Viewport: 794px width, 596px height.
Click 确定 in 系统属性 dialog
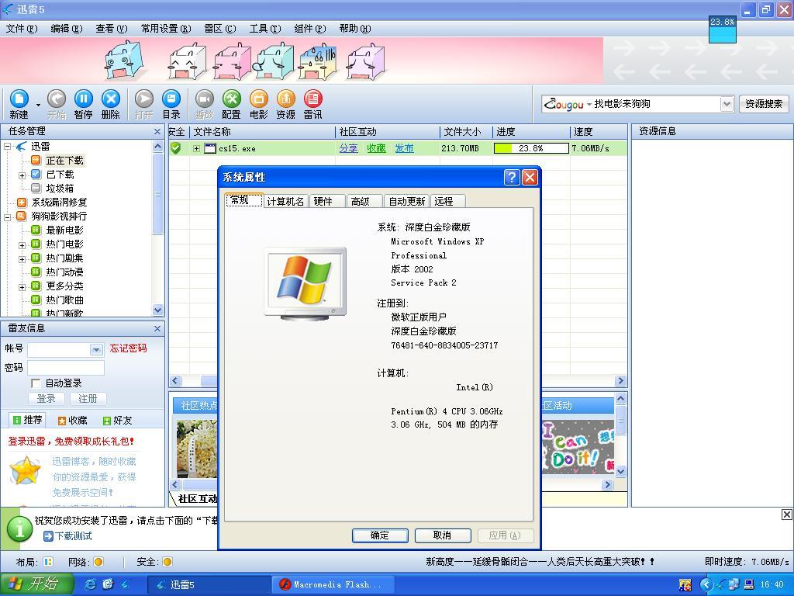click(x=380, y=535)
